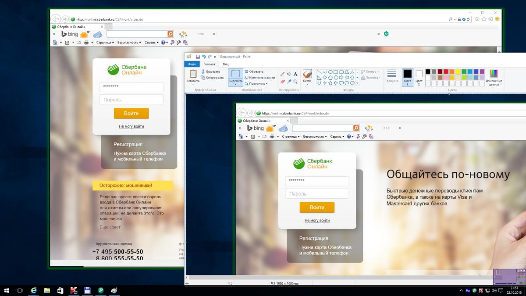Click Осторожно: мошенники! link
The image size is (526, 296).
126,185
